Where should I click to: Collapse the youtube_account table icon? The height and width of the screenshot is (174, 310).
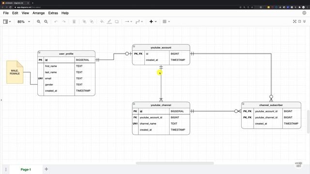pos(134,46)
